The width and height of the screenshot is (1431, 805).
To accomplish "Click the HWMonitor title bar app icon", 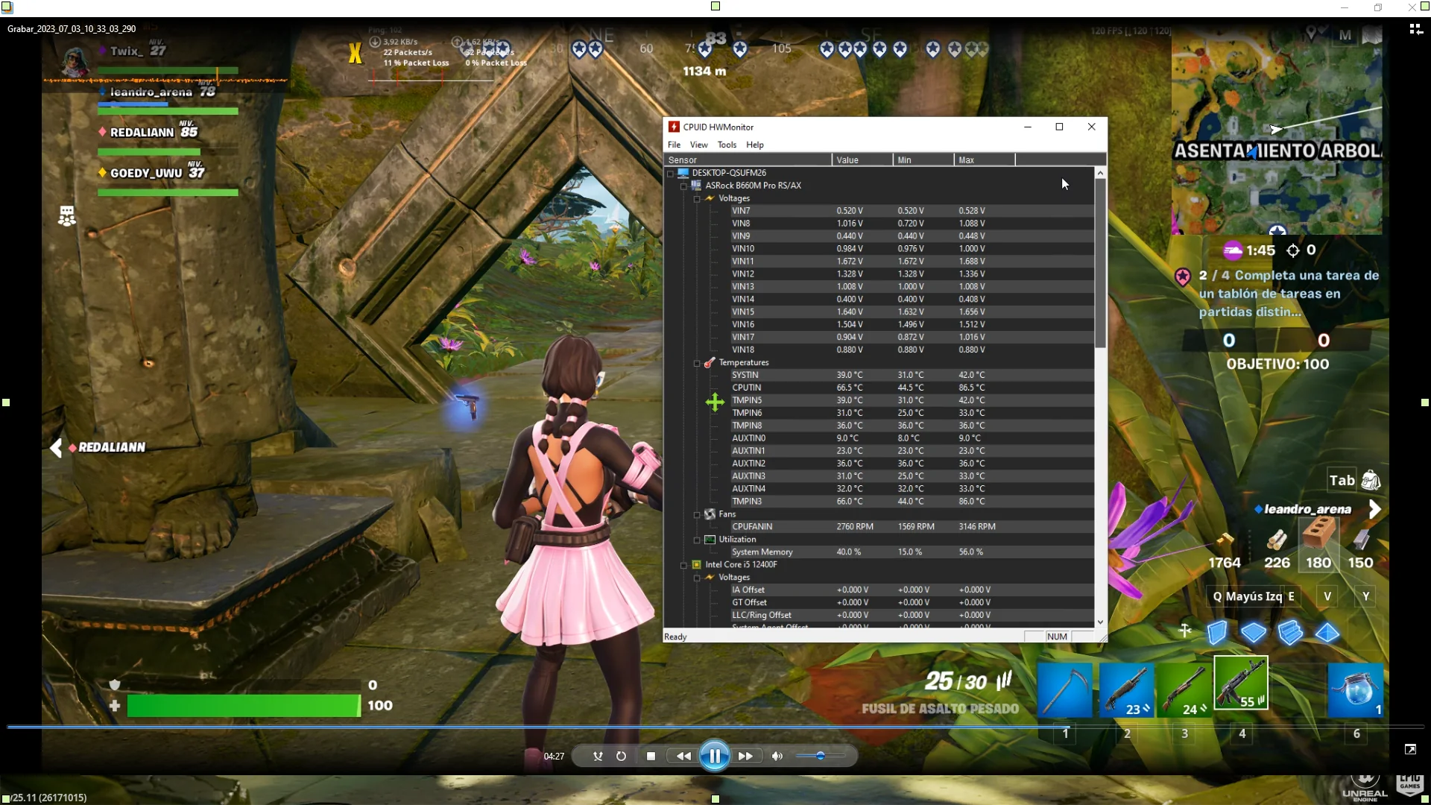I will (x=674, y=127).
